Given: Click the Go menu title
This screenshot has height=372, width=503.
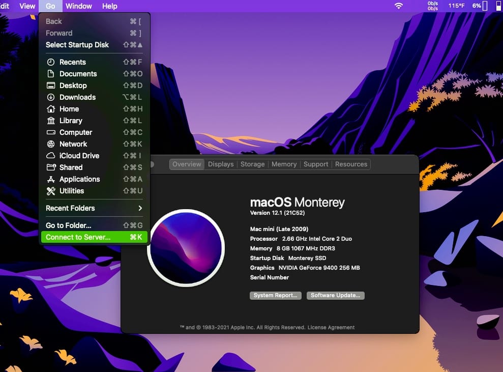Looking at the screenshot, I should [50, 6].
